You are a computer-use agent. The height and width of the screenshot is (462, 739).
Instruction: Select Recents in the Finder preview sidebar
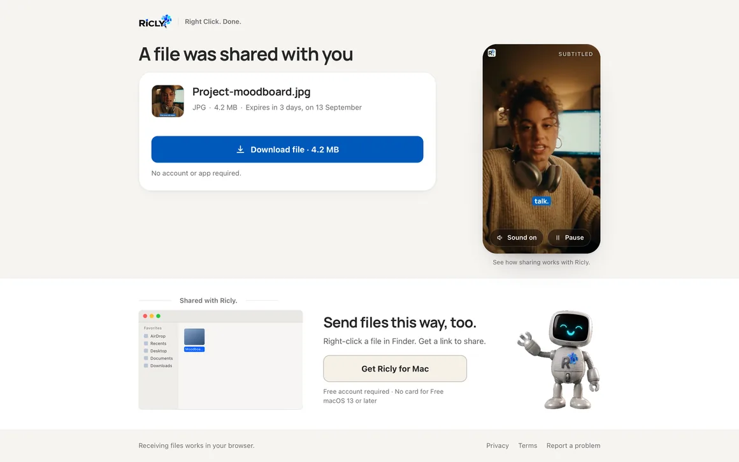pos(155,343)
